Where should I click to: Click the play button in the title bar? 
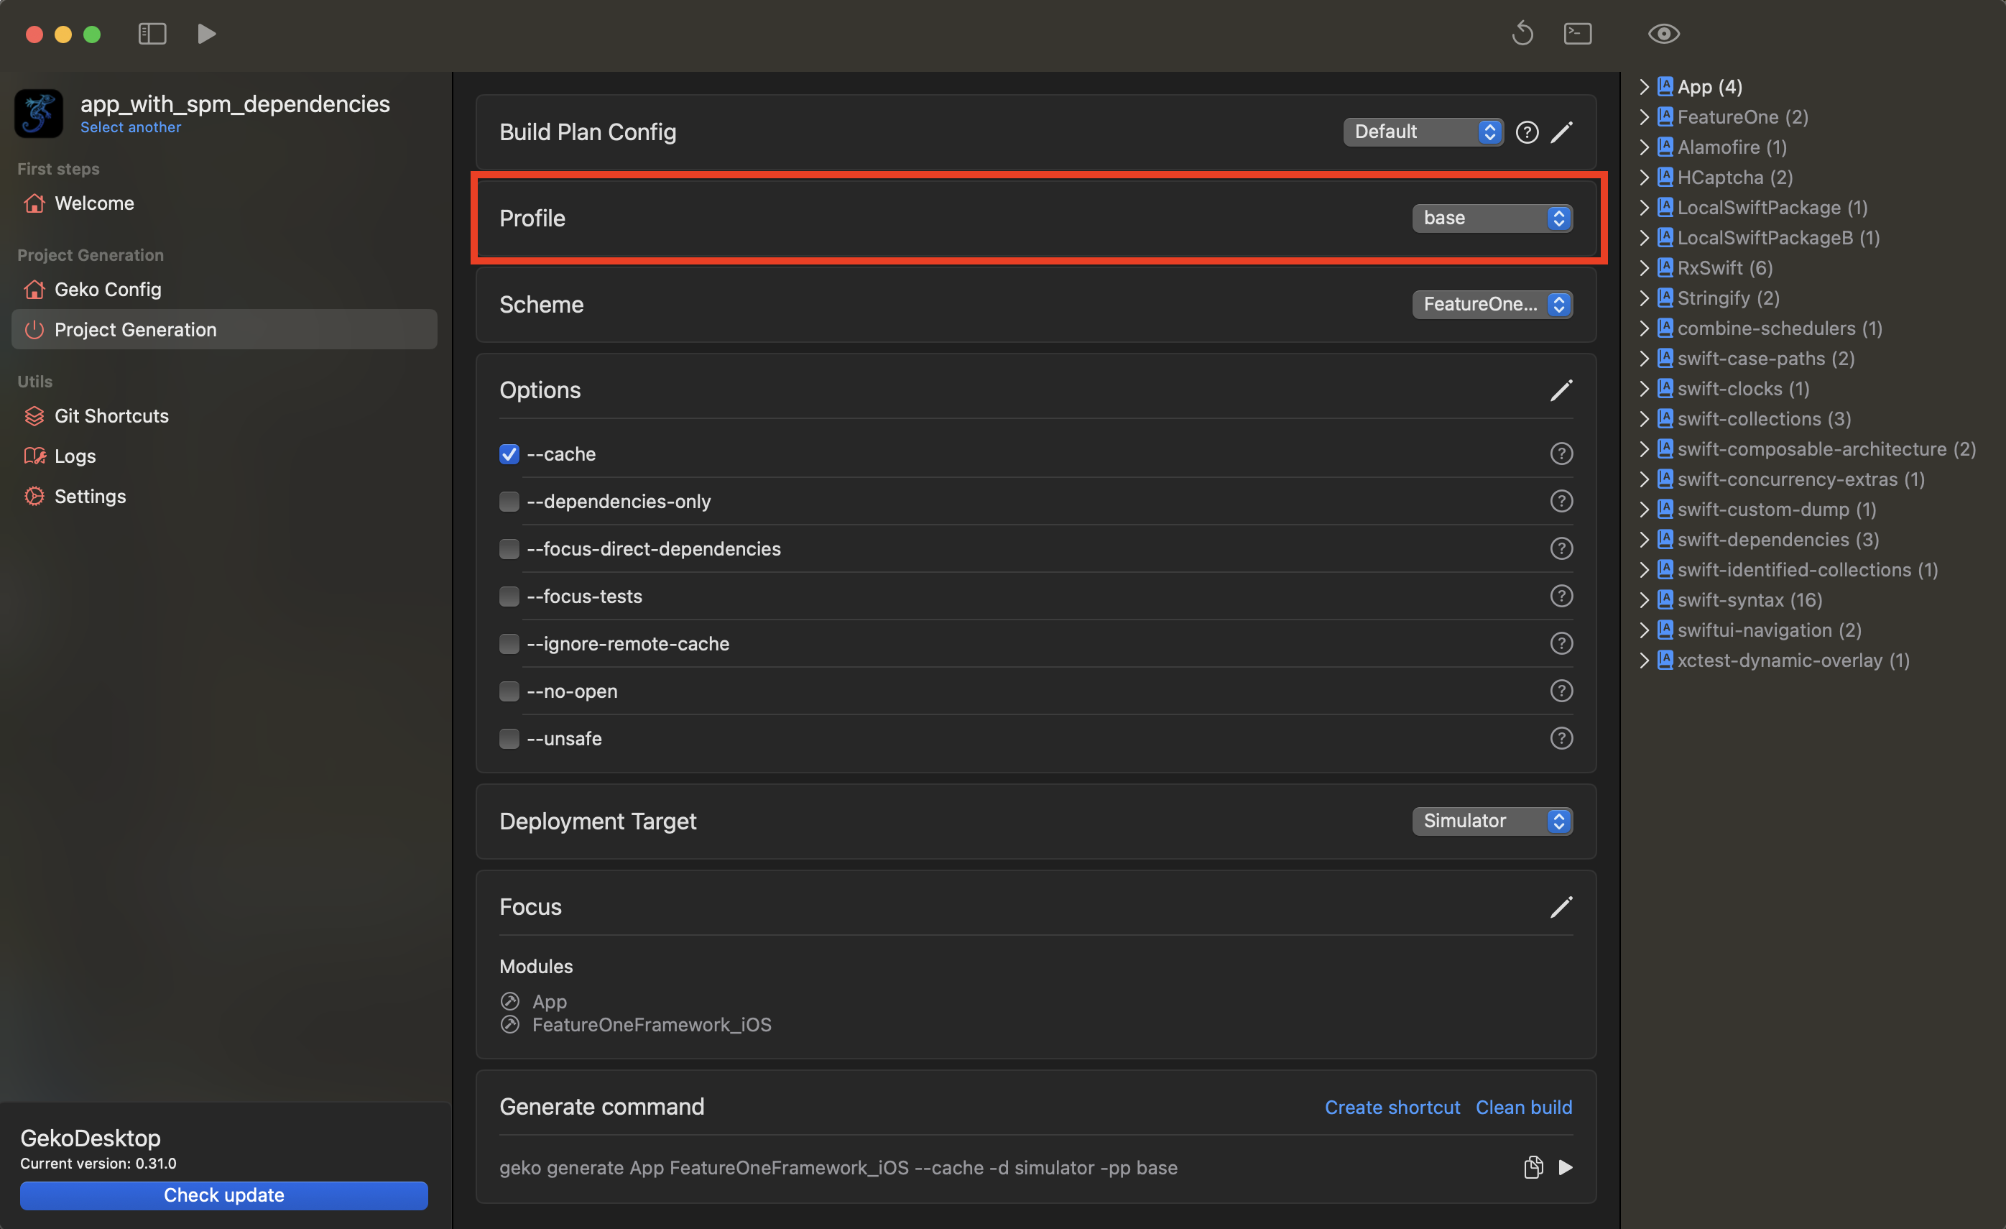(x=206, y=33)
